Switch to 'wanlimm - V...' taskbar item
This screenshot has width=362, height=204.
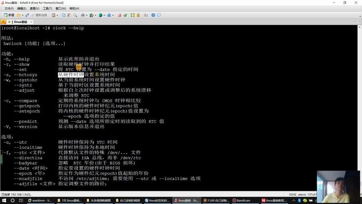click(40, 200)
